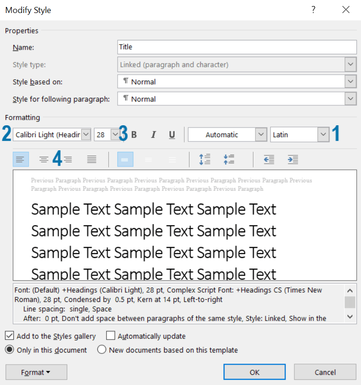
Task: Select Justify alignment icon
Action: click(92, 160)
